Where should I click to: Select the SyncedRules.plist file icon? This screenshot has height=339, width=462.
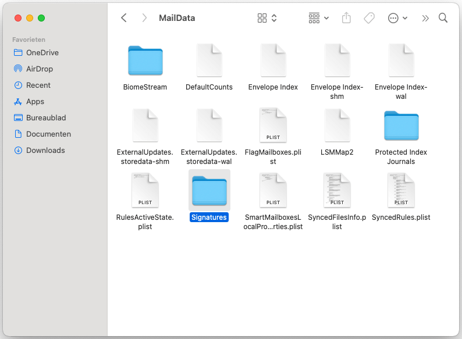pos(401,191)
